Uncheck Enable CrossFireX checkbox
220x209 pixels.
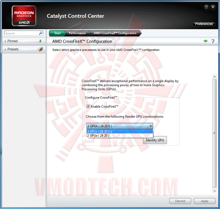point(88,106)
